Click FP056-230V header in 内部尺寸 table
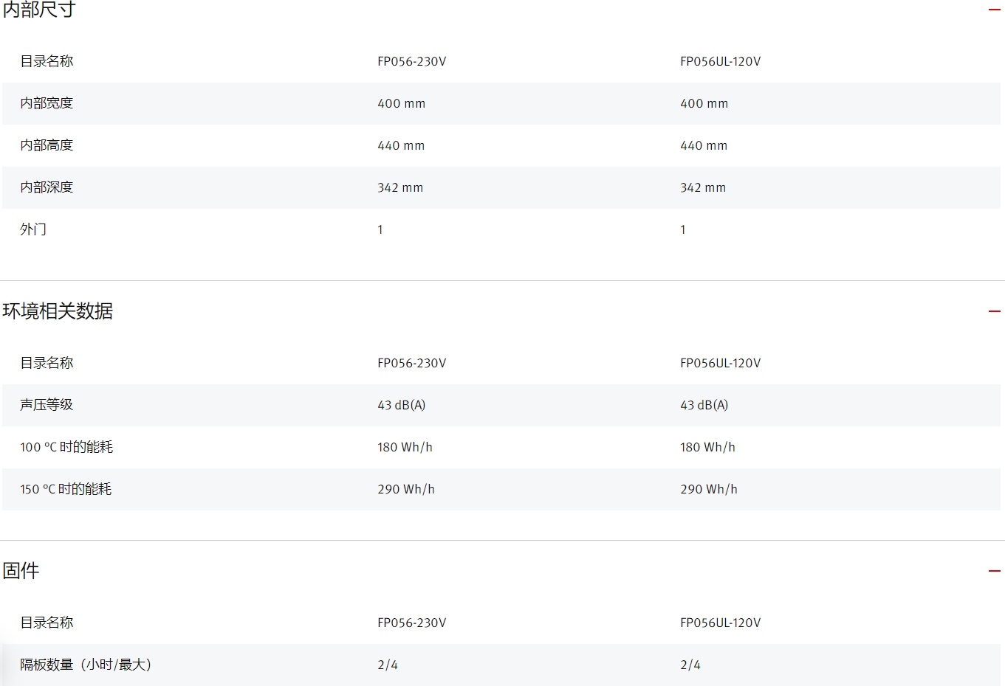 (411, 61)
